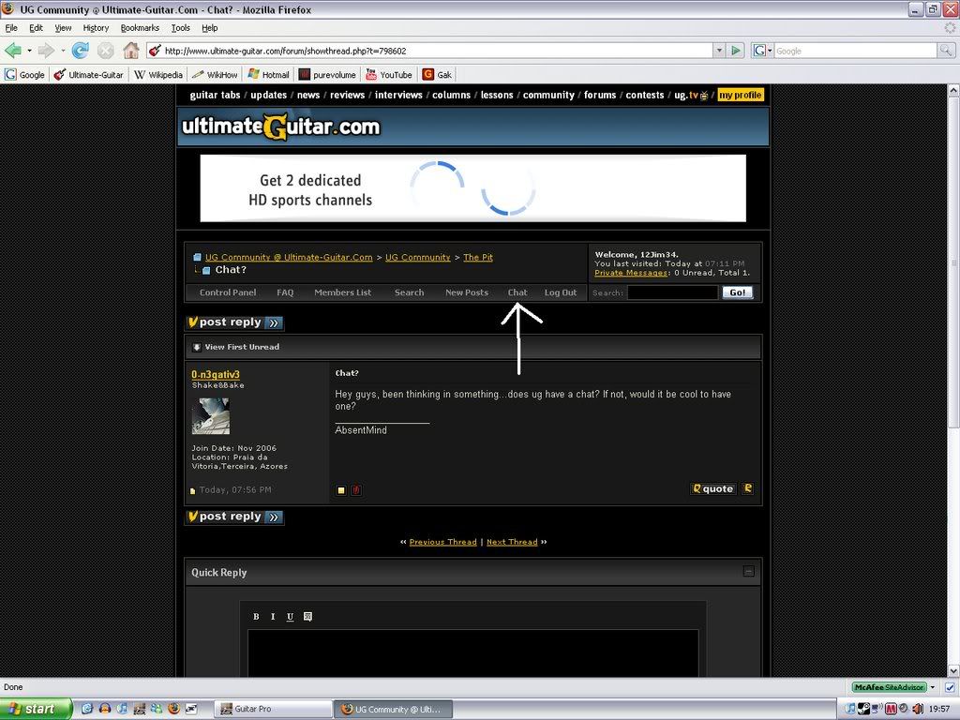Open the purevolume bookmark

point(327,75)
